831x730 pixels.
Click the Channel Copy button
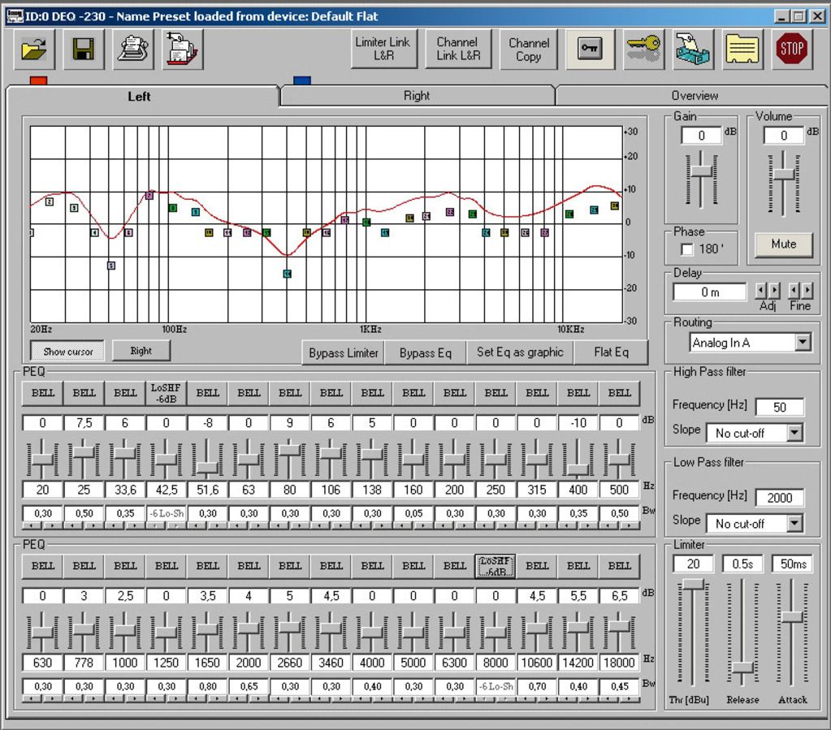(528, 49)
